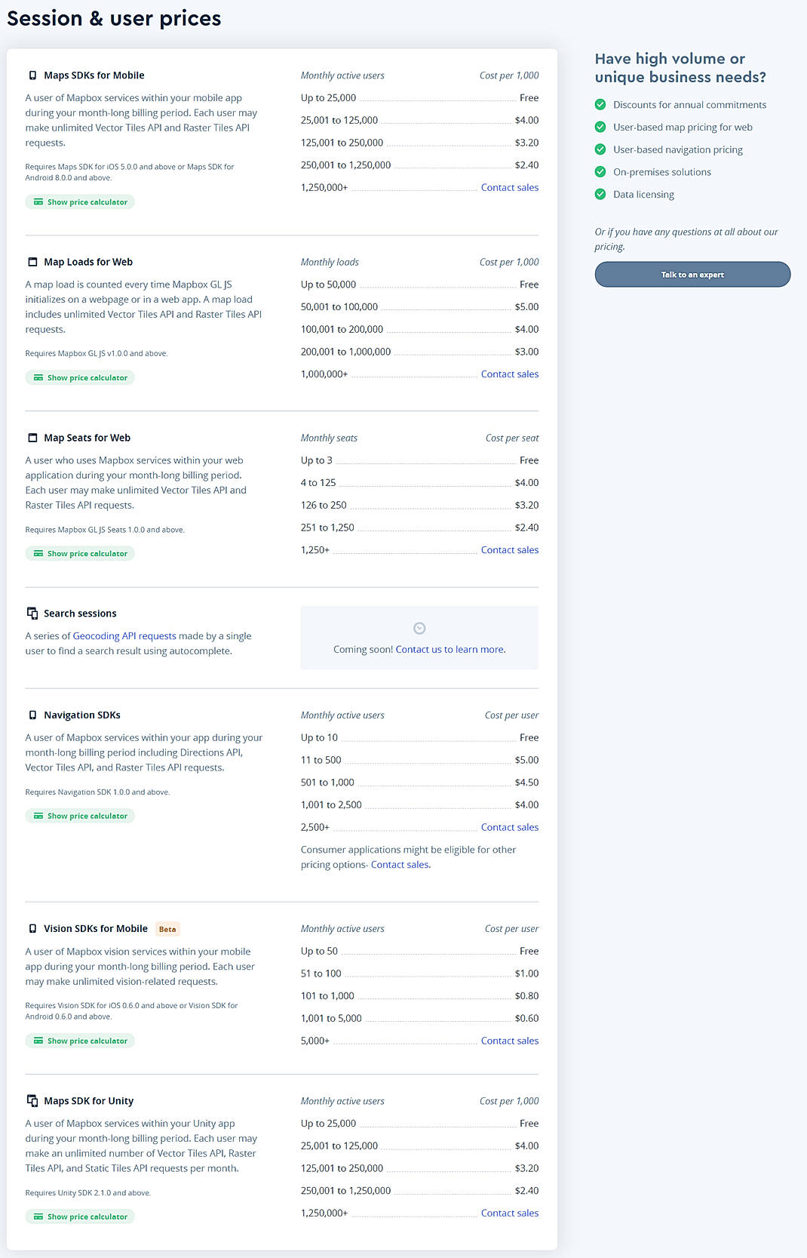Show price calculator for Maps SDK for Unity
This screenshot has height=1258, width=807.
79,1216
